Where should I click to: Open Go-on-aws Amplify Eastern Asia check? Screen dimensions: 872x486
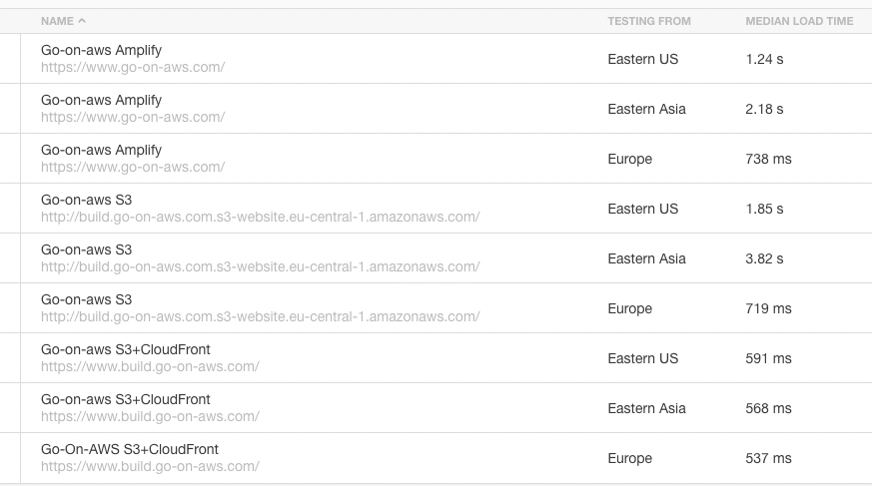tap(101, 100)
